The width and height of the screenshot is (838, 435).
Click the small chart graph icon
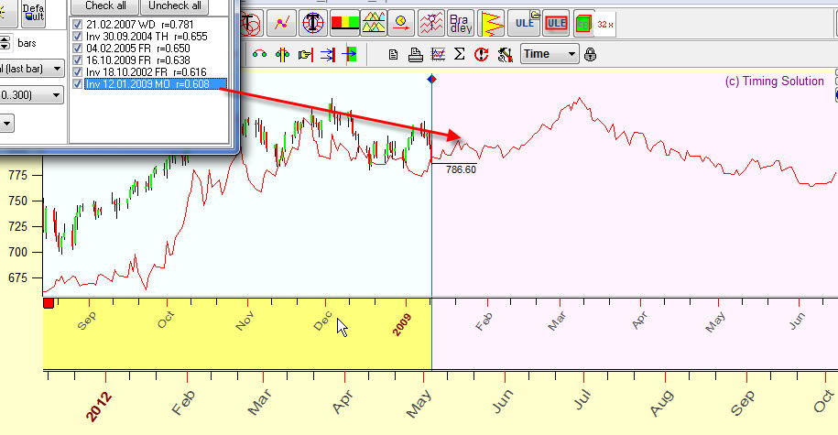pos(438,54)
